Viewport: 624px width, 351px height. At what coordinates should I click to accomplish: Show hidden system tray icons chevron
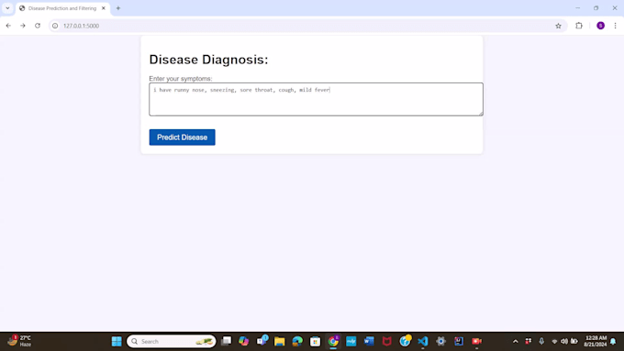pyautogui.click(x=516, y=341)
